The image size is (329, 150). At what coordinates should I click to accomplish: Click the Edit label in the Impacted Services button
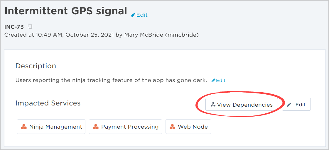pyautogui.click(x=301, y=105)
